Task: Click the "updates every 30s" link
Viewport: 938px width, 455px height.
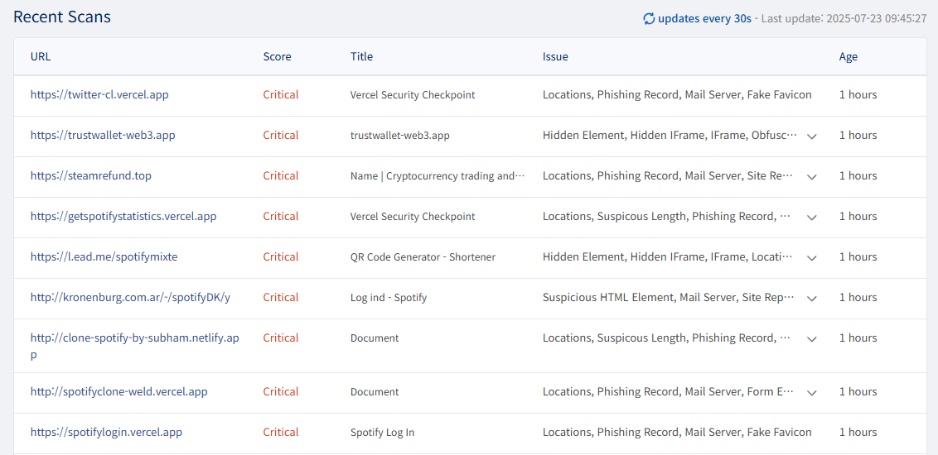Action: (704, 18)
